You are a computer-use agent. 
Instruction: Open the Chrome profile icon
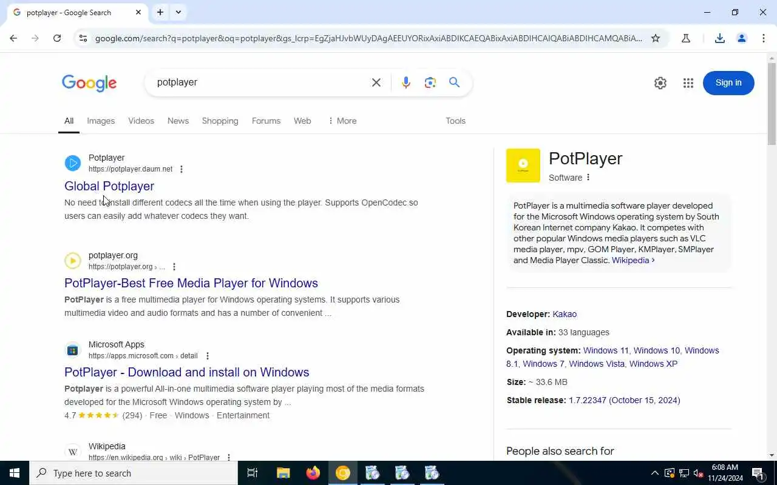742,38
